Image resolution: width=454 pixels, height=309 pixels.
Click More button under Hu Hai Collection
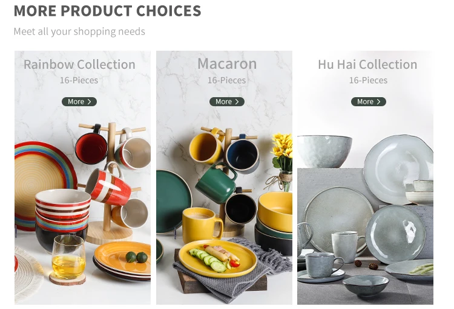[368, 101]
